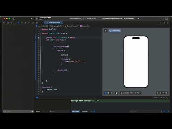This screenshot has width=172, height=129.
Task: Select the Executable console tab
Action: (x=76, y=111)
